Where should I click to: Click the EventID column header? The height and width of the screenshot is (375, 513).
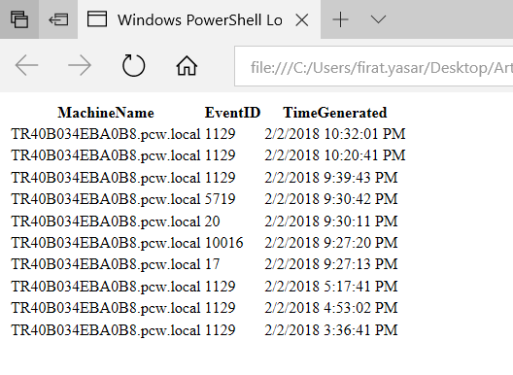coord(232,113)
